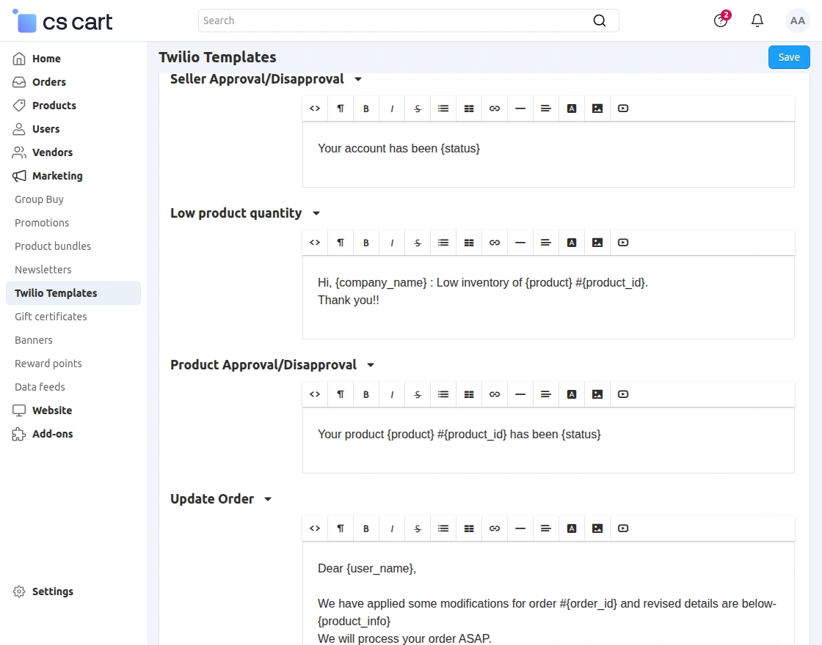Image resolution: width=822 pixels, height=645 pixels.
Task: Toggle strikethrough in the Update Order toolbar
Action: [418, 528]
